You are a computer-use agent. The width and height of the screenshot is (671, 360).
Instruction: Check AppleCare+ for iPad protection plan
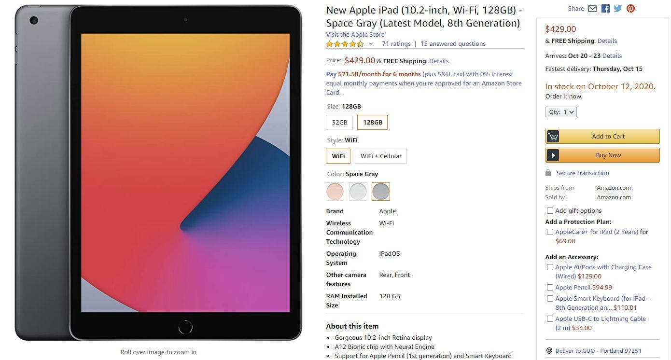click(550, 232)
